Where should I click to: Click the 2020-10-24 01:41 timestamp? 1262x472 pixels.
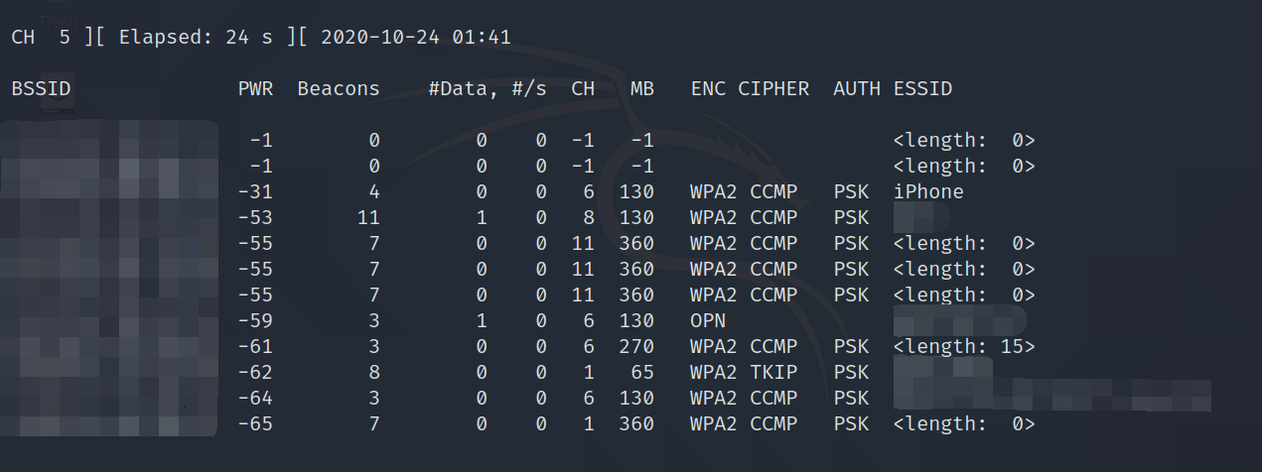tap(414, 38)
